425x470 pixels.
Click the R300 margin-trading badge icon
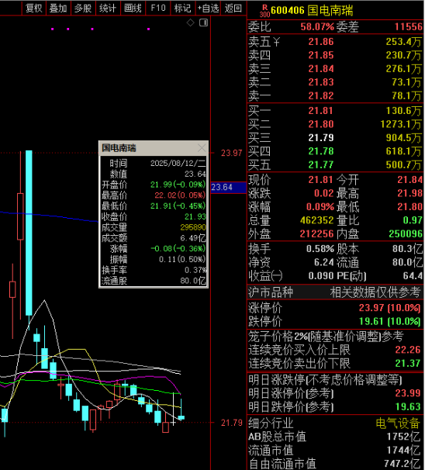point(264,11)
